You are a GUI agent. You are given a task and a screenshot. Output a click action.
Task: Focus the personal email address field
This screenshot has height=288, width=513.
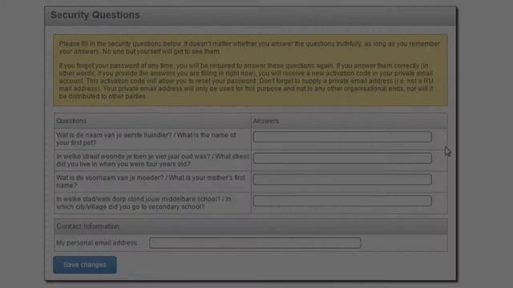255,243
